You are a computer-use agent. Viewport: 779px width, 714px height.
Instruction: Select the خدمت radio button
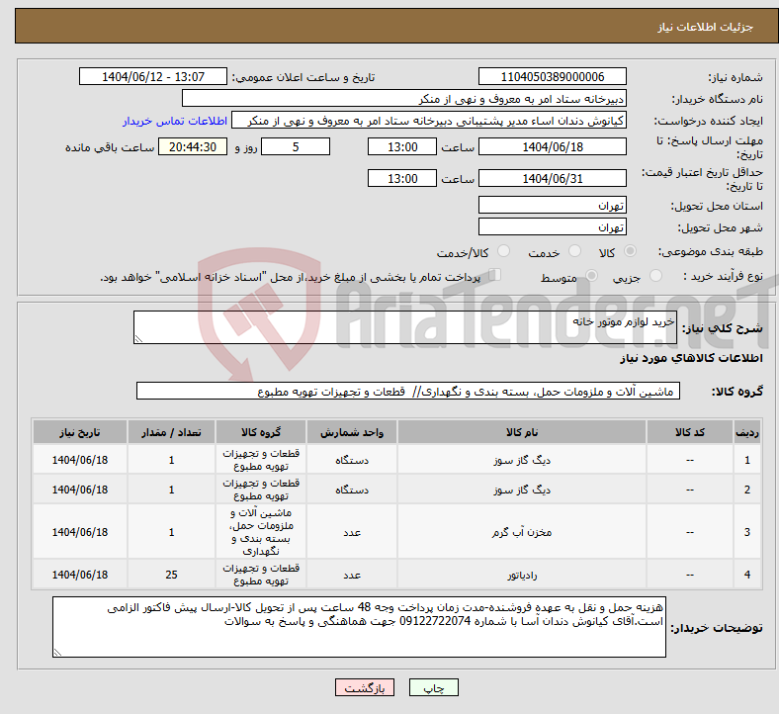pyautogui.click(x=574, y=251)
